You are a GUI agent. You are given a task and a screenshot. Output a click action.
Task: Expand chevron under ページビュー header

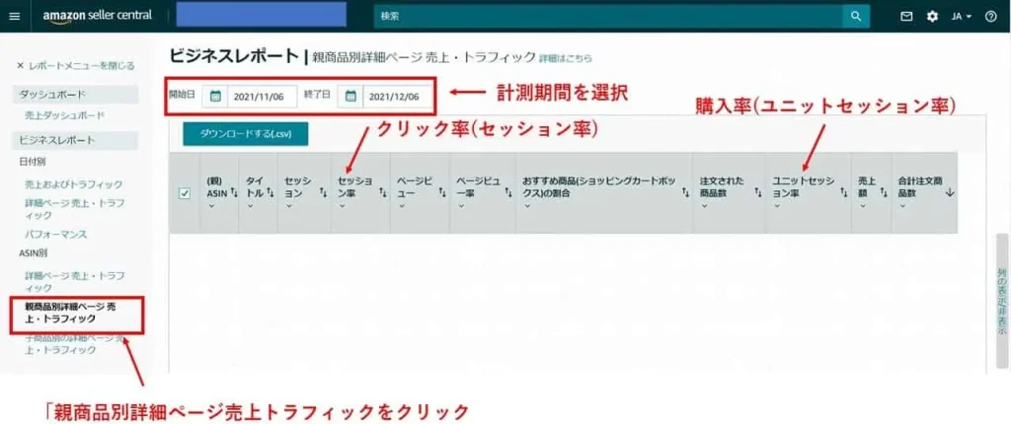(401, 206)
